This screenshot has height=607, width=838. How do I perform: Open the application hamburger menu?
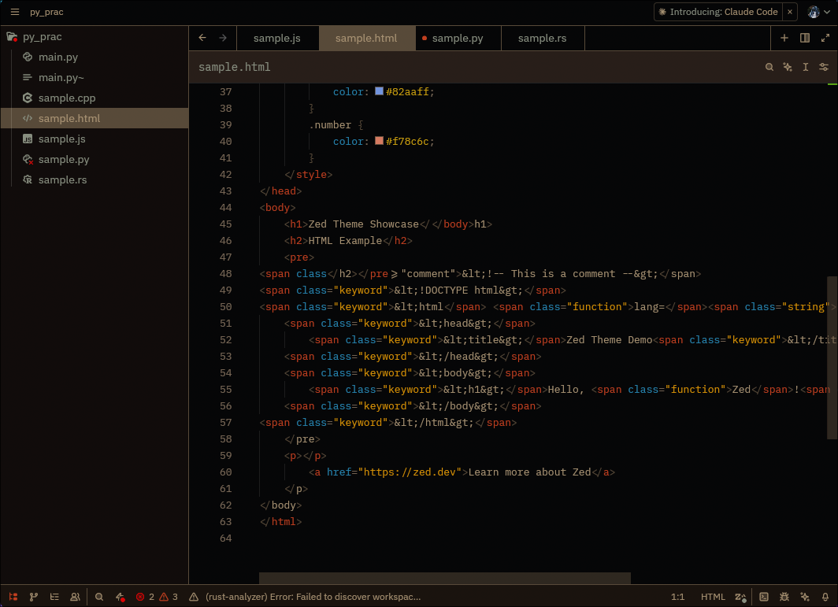click(x=14, y=12)
